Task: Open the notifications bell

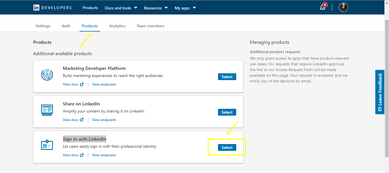Action: (323, 7)
